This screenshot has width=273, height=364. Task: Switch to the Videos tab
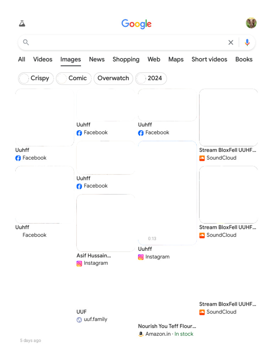(43, 59)
